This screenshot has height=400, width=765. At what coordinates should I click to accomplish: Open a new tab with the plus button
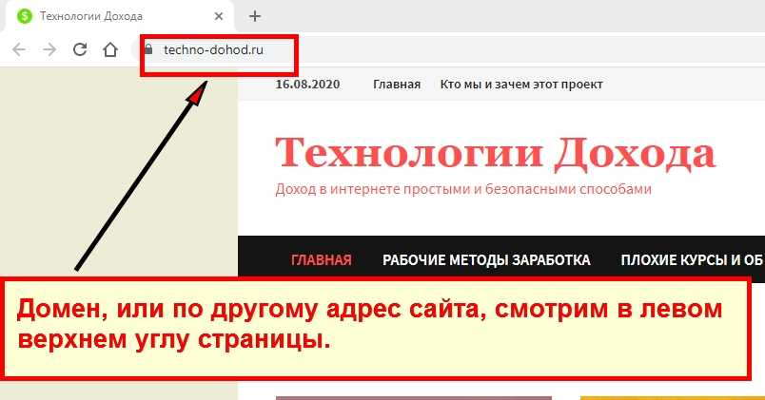(x=254, y=16)
